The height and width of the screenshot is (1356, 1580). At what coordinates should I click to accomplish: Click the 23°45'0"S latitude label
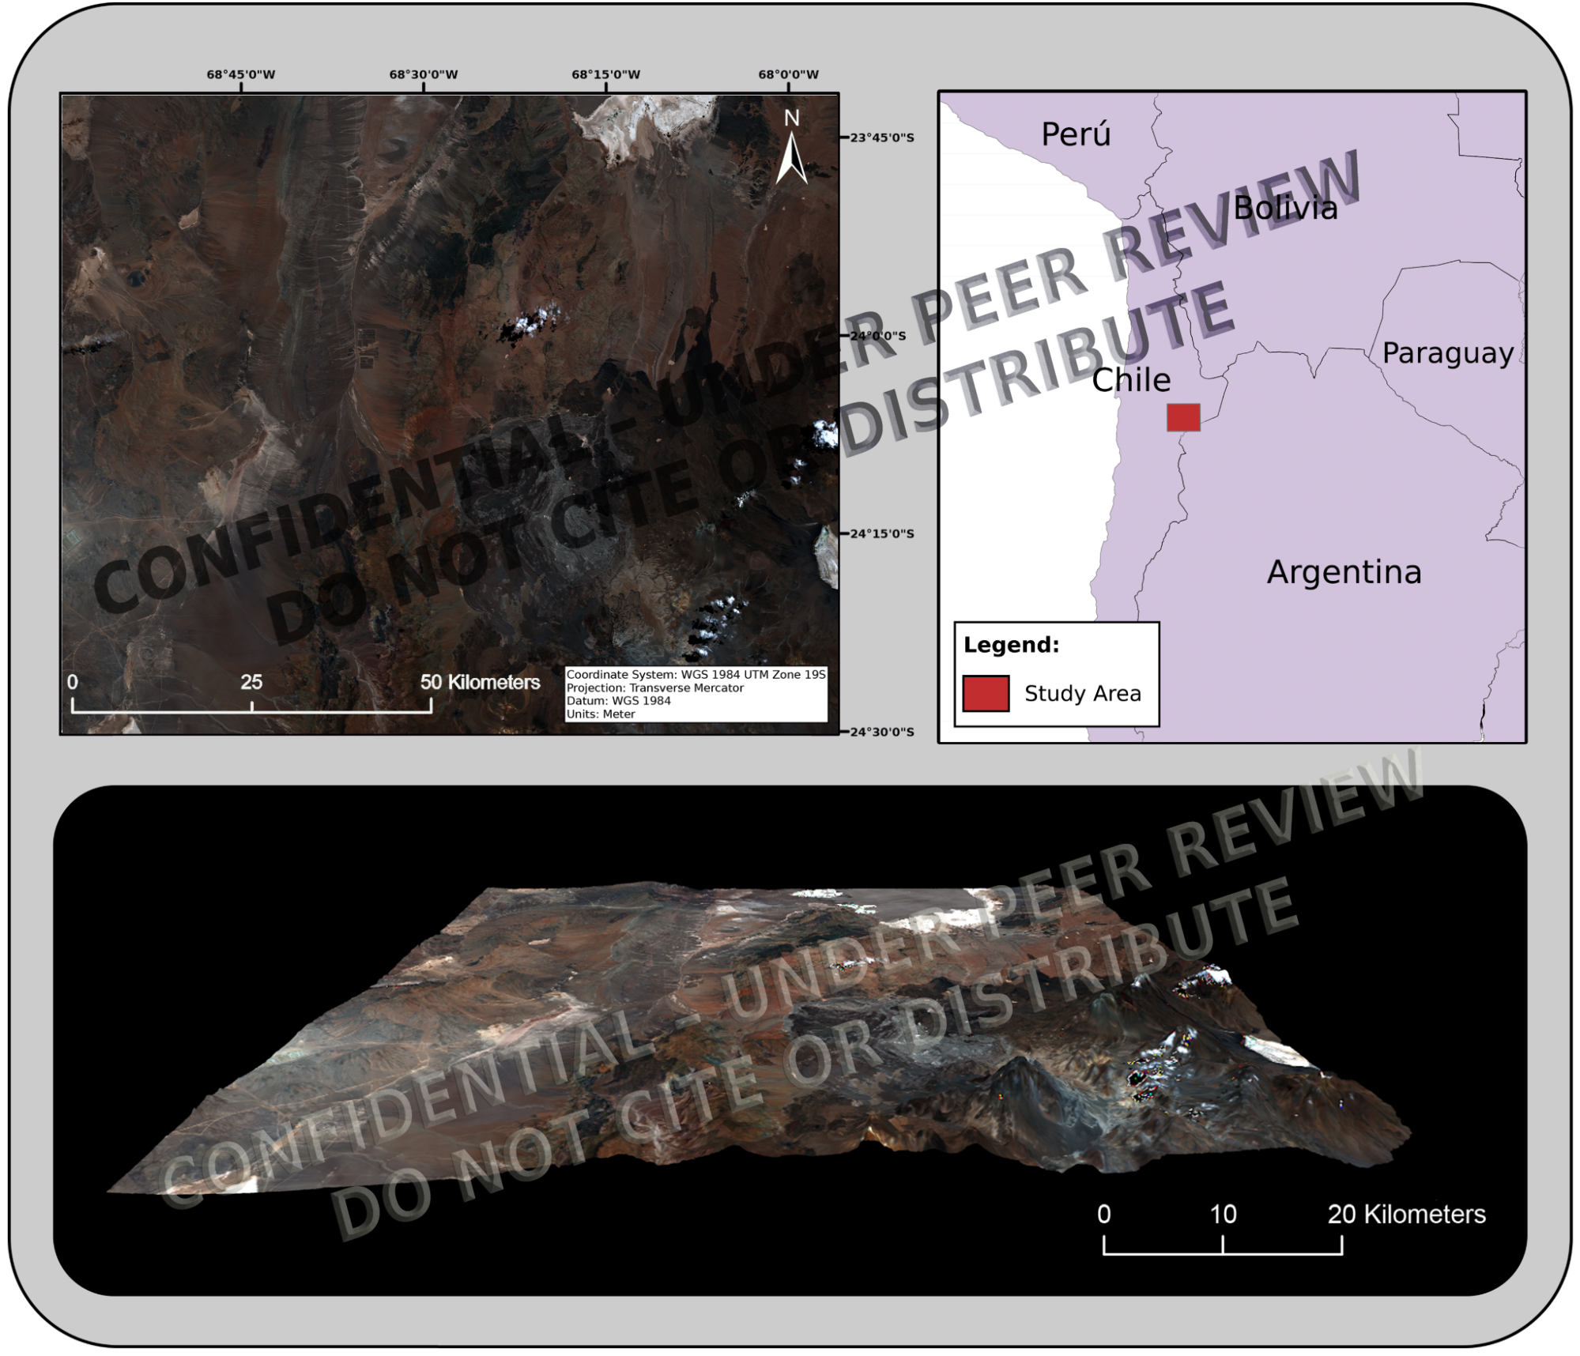(881, 137)
